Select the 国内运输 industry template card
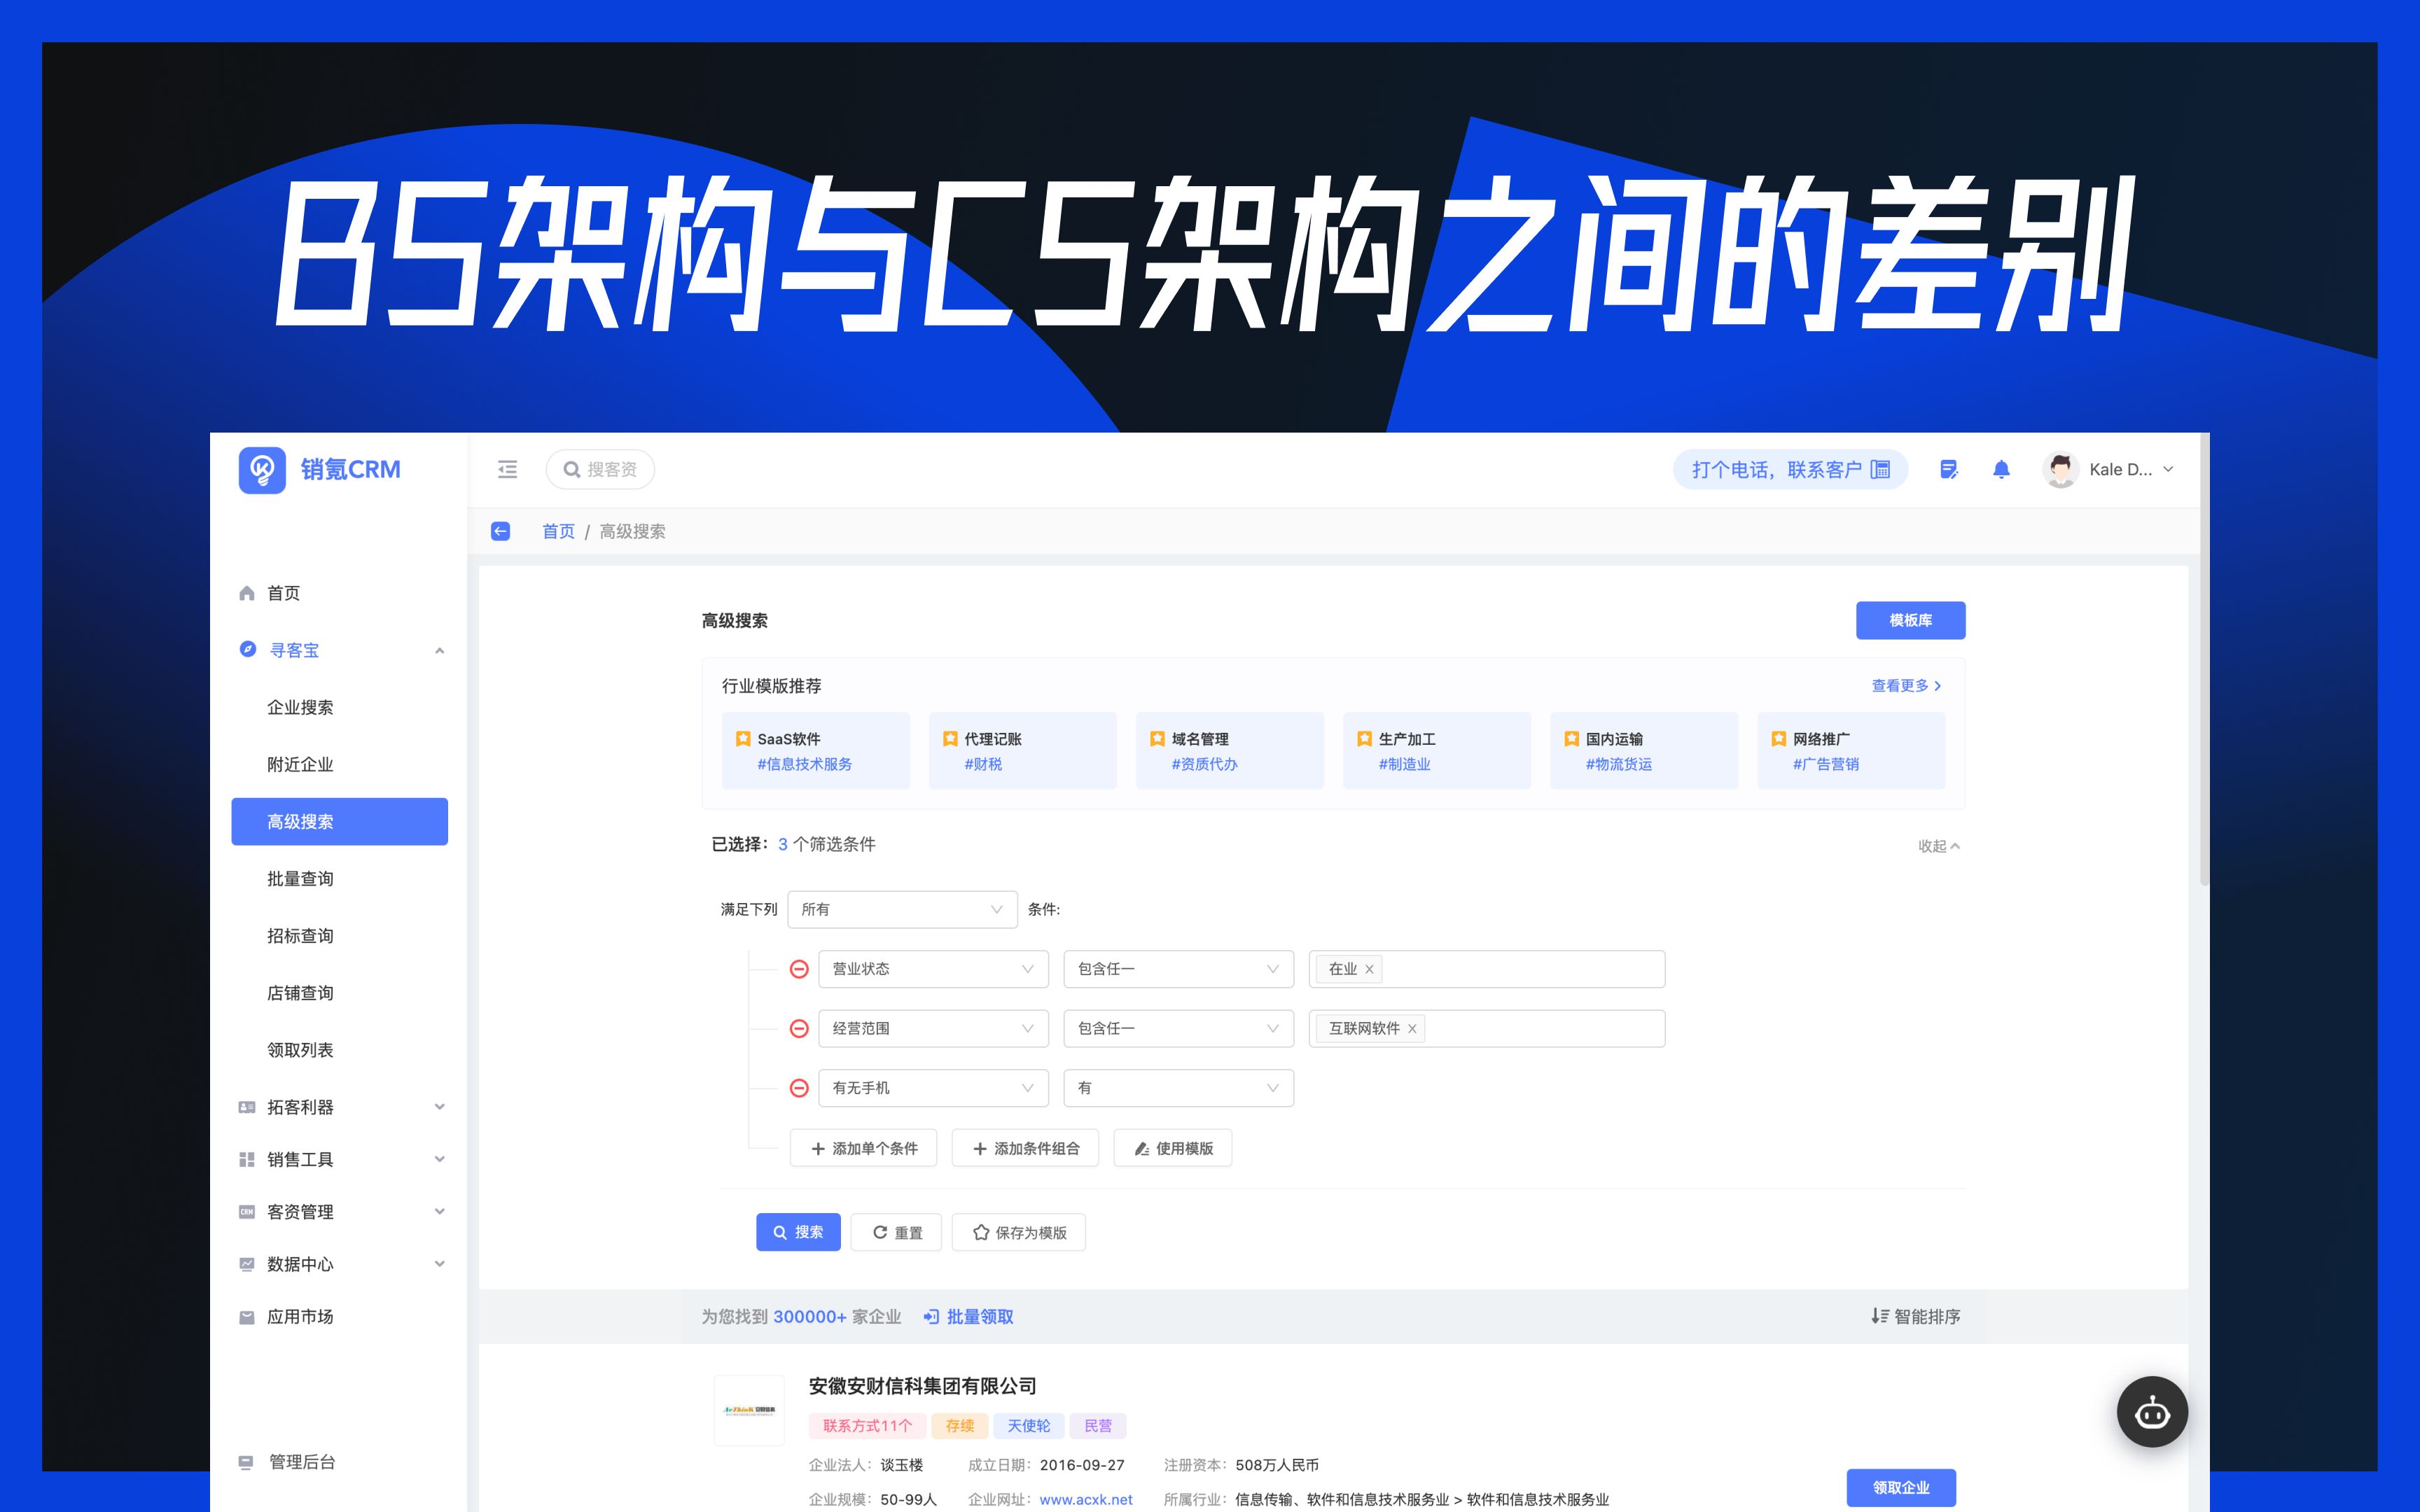This screenshot has height=1512, width=2420. 1644,750
